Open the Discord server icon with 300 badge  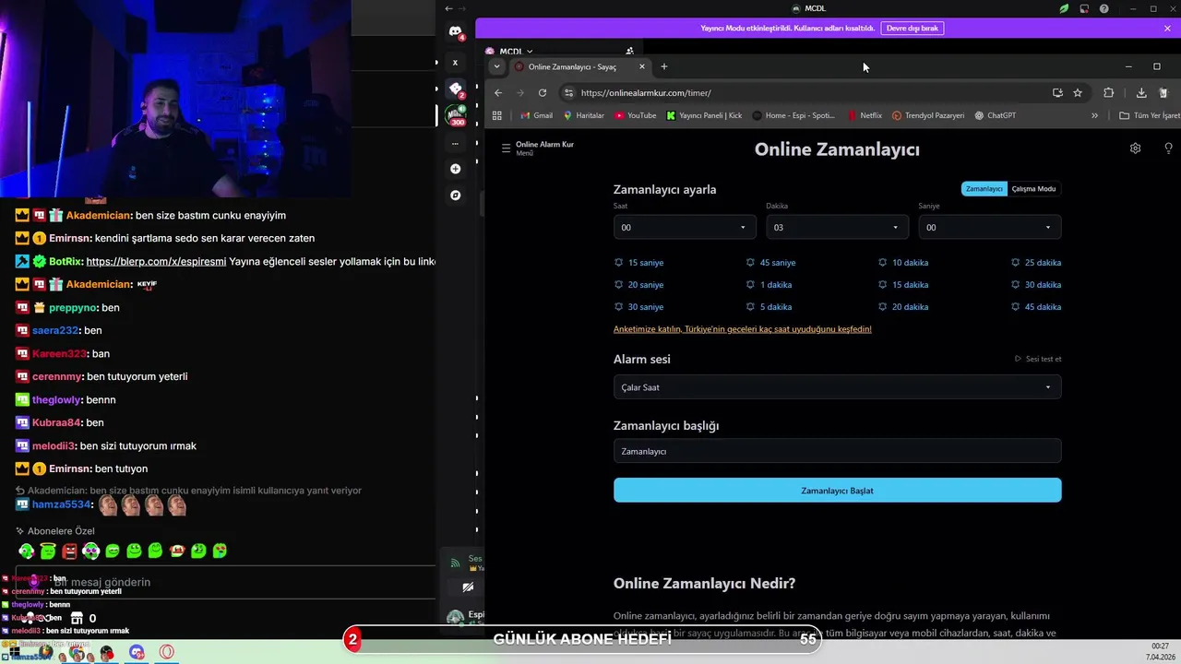point(455,115)
